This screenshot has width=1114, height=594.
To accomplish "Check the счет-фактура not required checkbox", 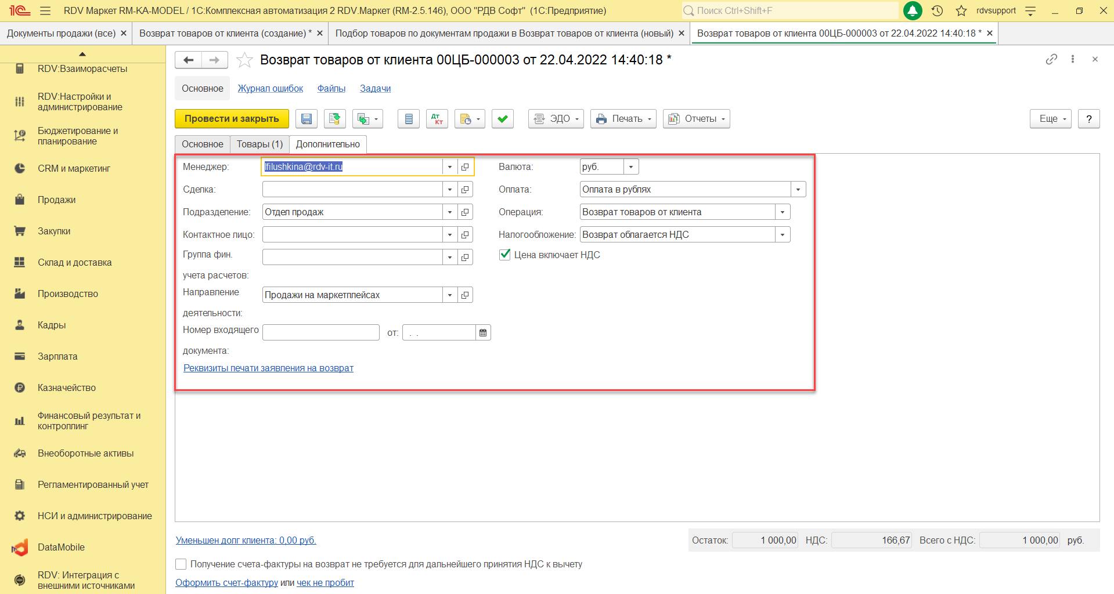I will 181,564.
